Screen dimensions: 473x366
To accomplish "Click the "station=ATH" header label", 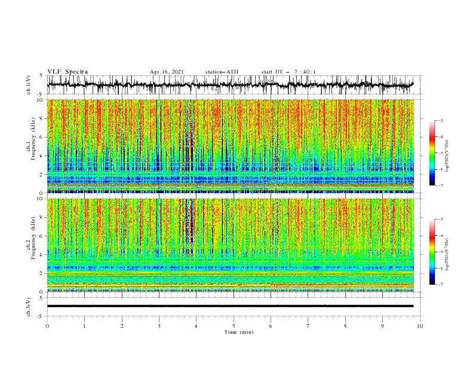I will pyautogui.click(x=222, y=72).
